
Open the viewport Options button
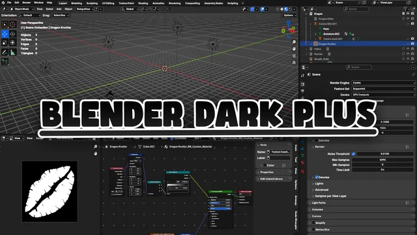289,15
